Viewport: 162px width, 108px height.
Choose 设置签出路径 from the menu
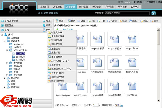[x=62, y=73]
